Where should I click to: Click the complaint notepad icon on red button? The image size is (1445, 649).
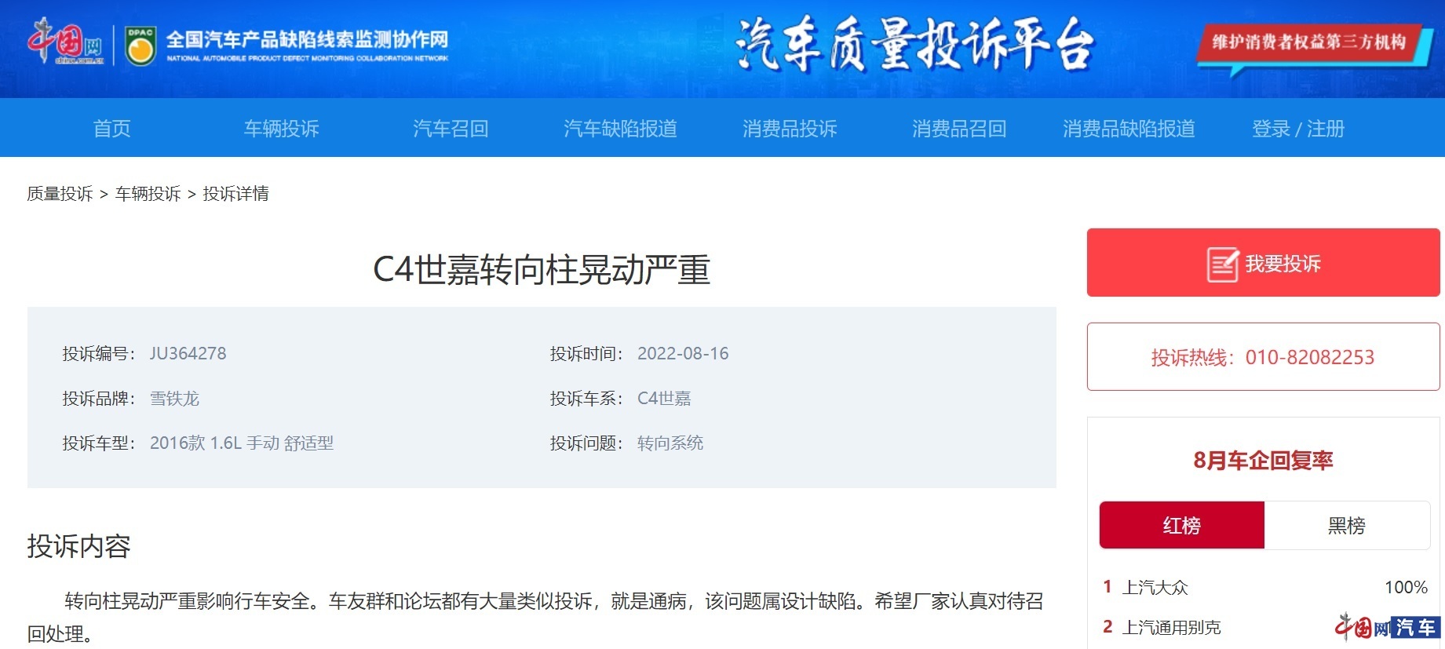pyautogui.click(x=1222, y=264)
